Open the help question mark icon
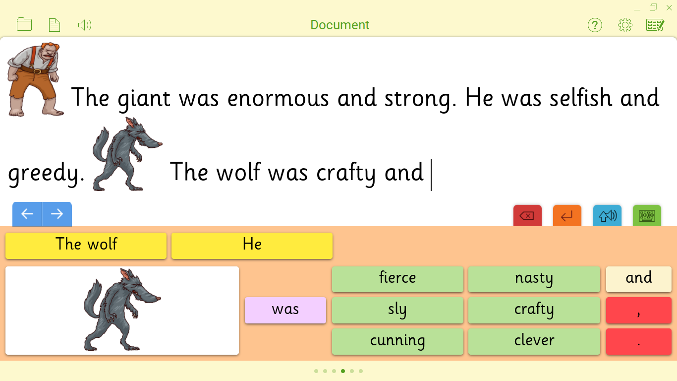 (594, 25)
